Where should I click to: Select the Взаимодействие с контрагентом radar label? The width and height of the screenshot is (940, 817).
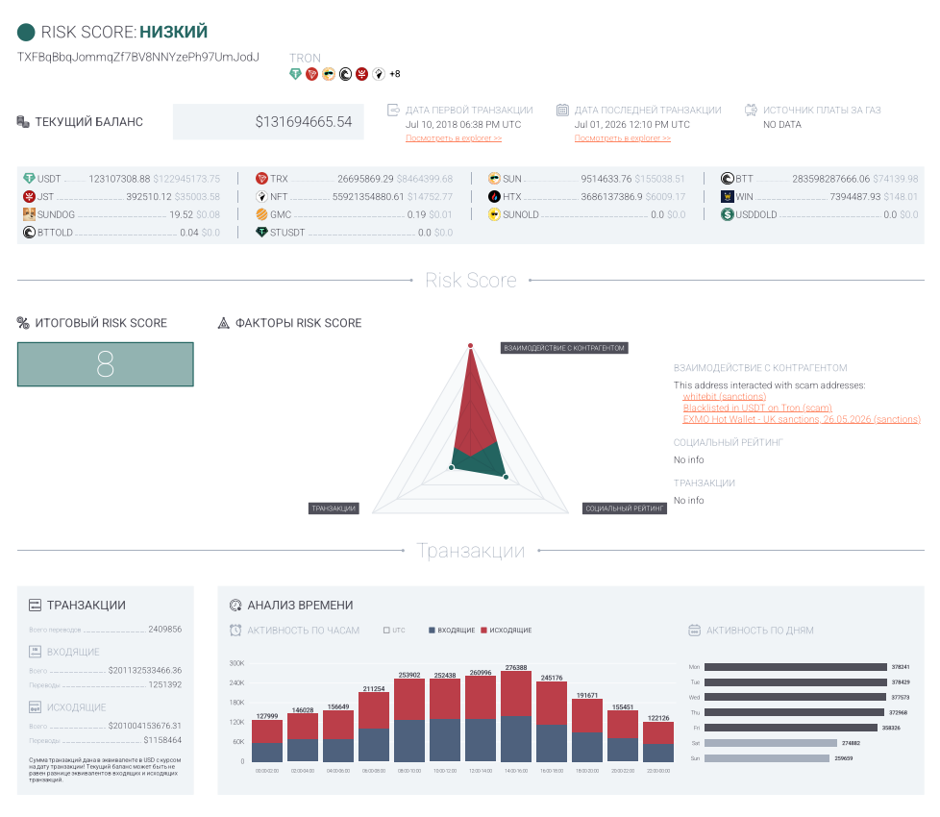(x=564, y=348)
